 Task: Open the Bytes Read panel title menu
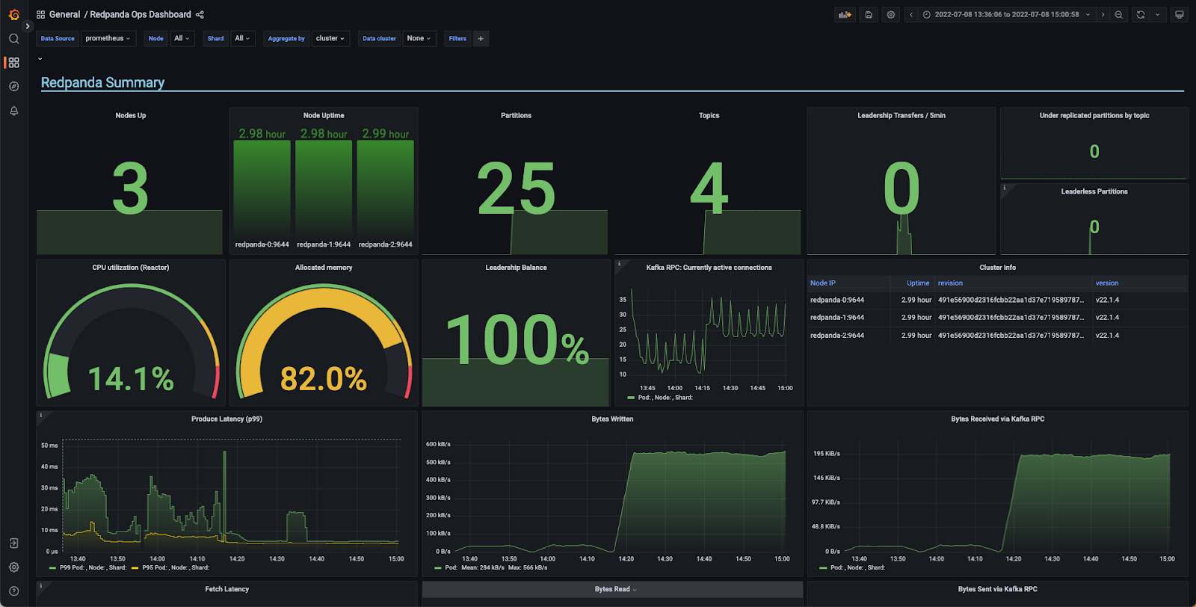(x=612, y=589)
